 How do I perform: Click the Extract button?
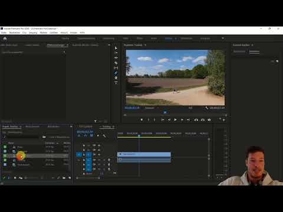203,120
